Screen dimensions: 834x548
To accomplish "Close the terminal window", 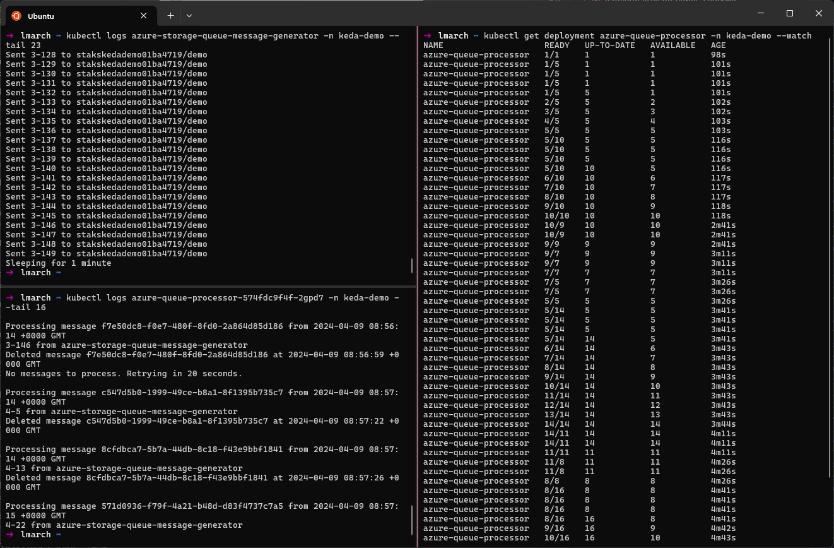I will click(x=819, y=13).
